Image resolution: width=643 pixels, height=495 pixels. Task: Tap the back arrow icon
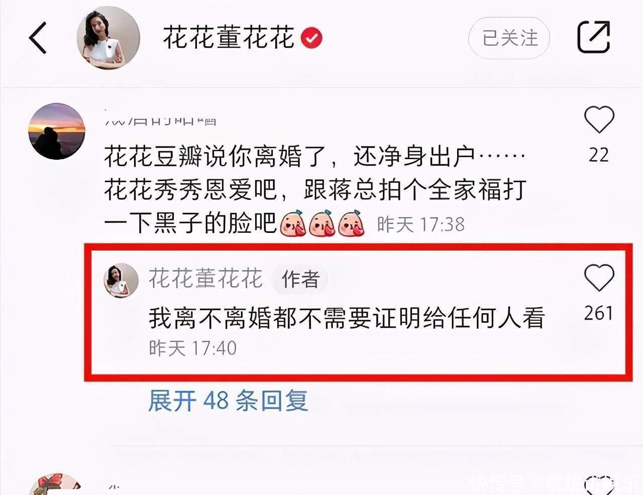point(38,38)
